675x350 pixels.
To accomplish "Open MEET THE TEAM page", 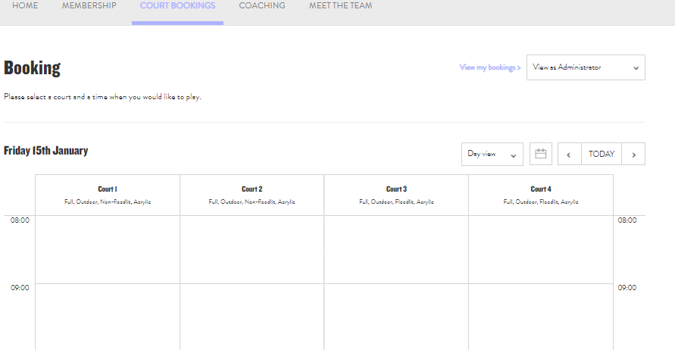I will point(340,6).
